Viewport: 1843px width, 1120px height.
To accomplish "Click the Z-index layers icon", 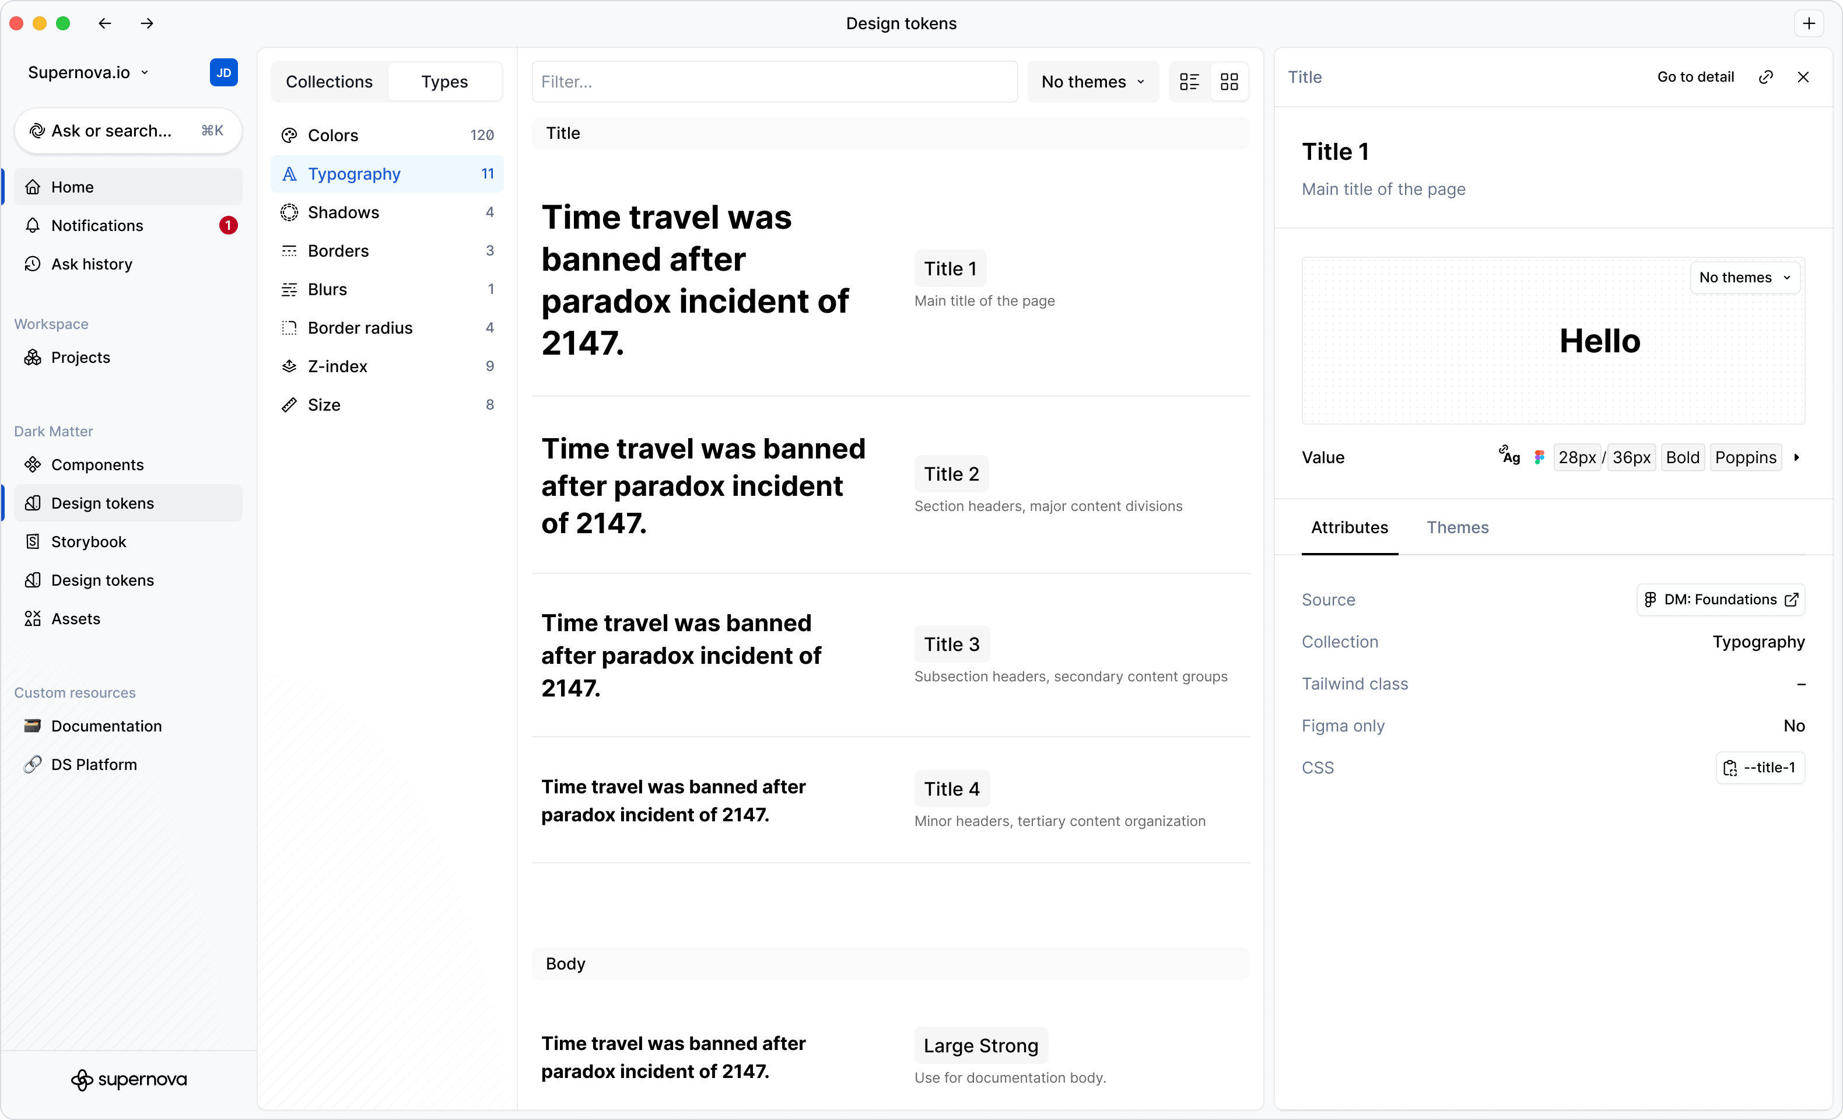I will click(x=289, y=366).
